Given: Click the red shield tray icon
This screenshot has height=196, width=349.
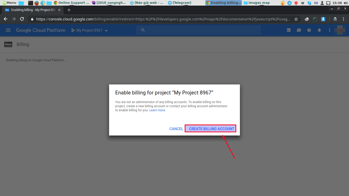Looking at the screenshot, I should click(x=296, y=3).
